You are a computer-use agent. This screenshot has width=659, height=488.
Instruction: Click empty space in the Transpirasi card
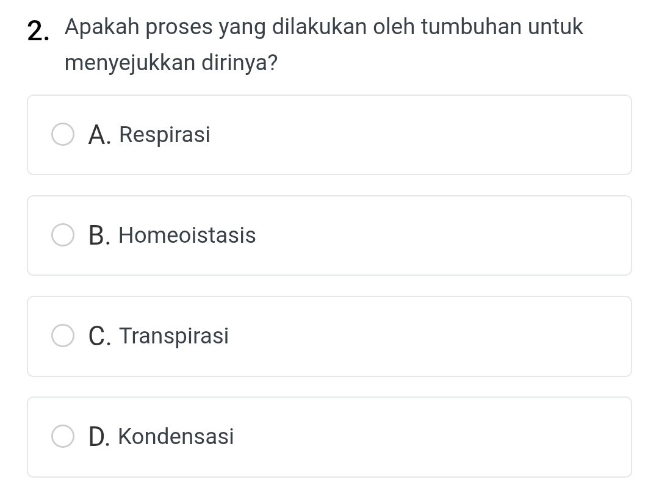(x=427, y=336)
